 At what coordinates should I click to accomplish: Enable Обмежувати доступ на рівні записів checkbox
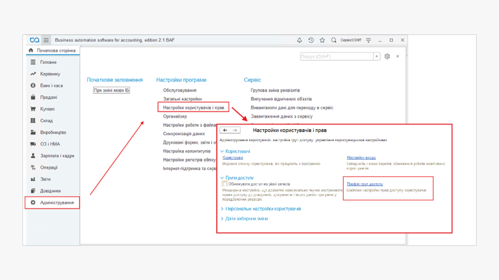(225, 184)
